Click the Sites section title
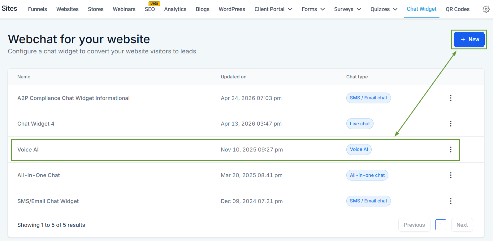Viewport: 493px width, 241px height. (x=9, y=8)
